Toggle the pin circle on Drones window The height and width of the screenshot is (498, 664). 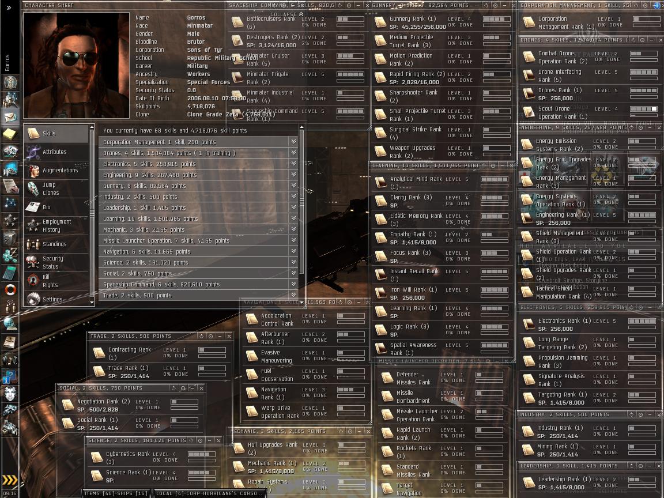[643, 40]
